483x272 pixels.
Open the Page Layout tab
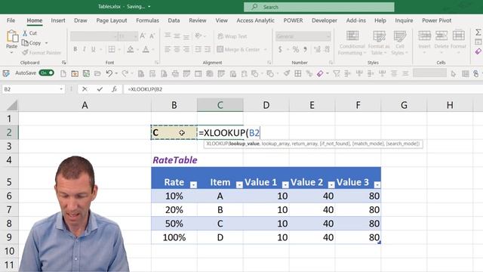(112, 20)
